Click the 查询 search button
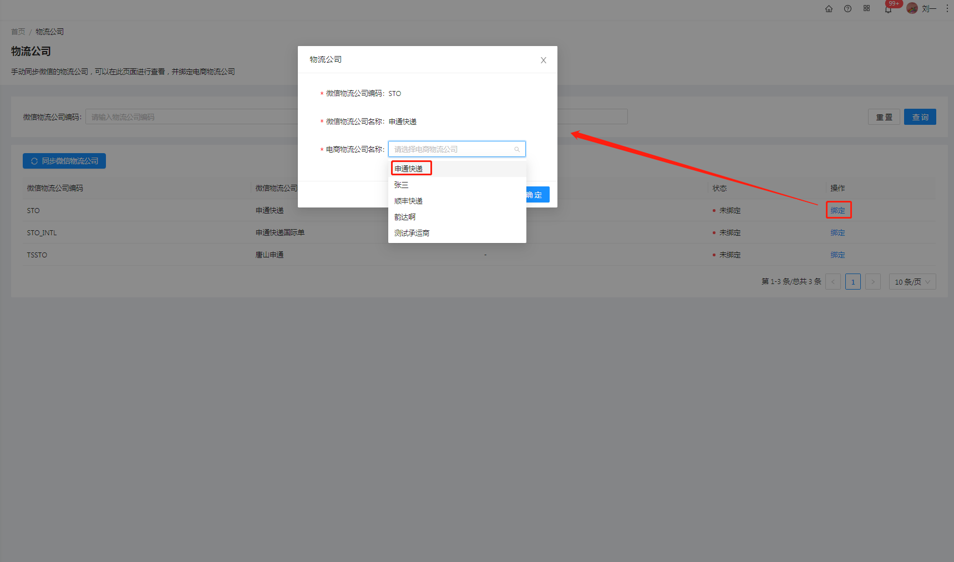The image size is (954, 562). click(920, 117)
